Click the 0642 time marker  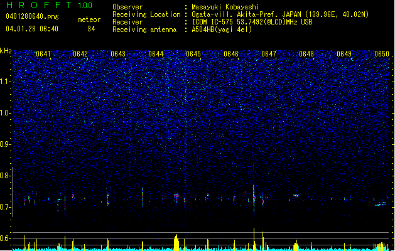tap(80, 54)
